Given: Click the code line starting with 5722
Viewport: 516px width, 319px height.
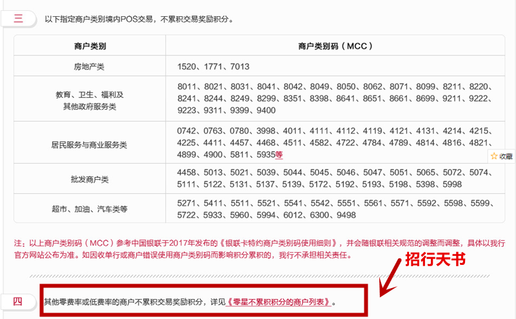Looking at the screenshot, I should (266, 215).
